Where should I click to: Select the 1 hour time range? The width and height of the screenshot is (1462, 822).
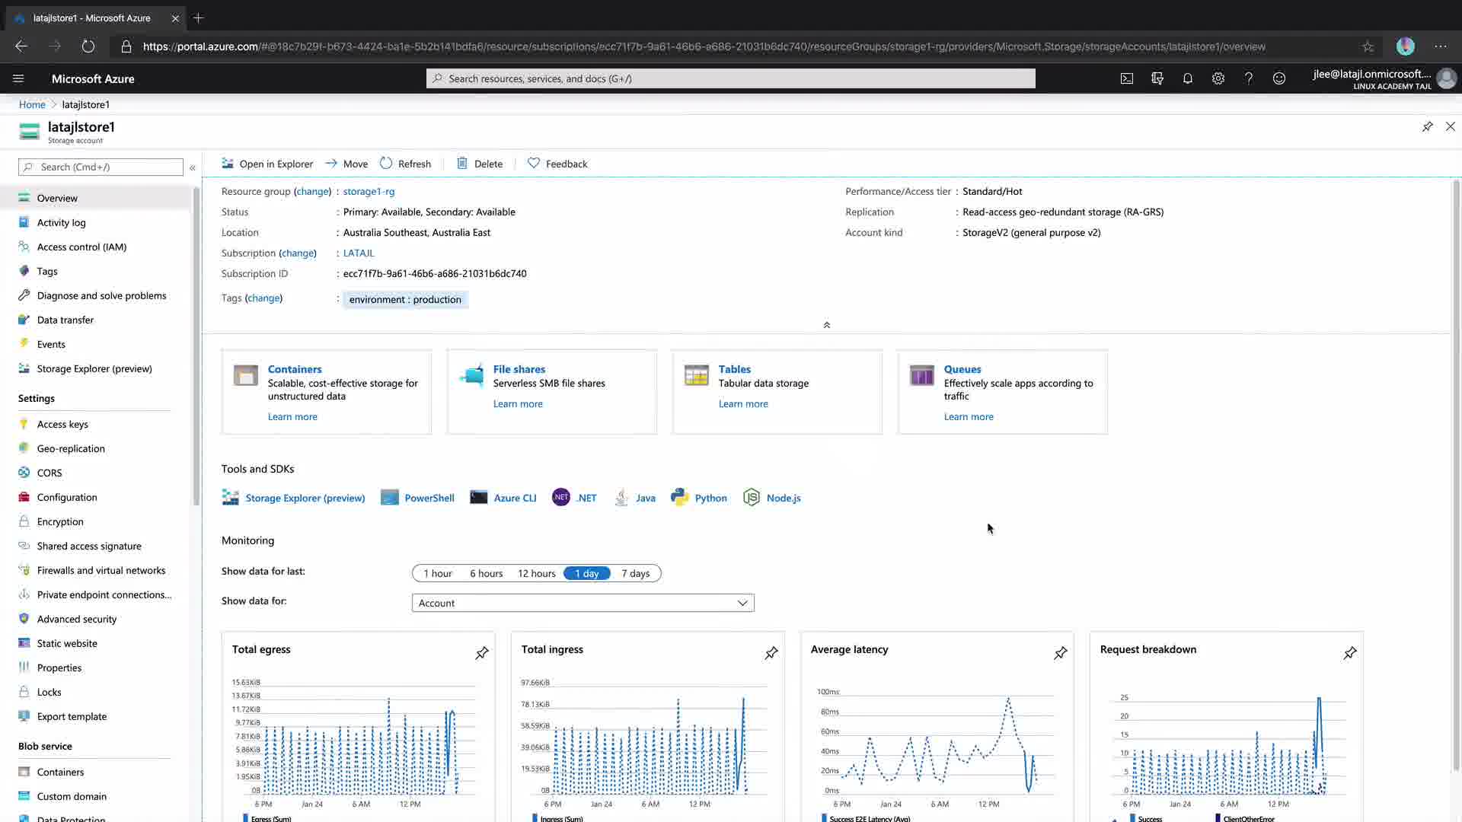[438, 573]
